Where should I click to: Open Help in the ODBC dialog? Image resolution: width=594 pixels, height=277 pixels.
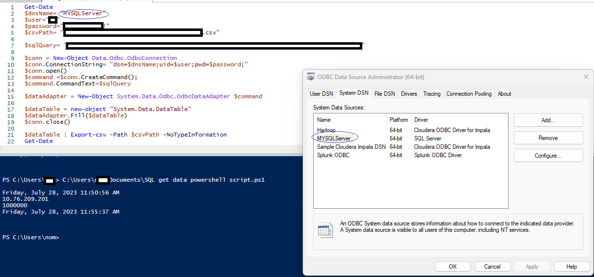tap(572, 267)
